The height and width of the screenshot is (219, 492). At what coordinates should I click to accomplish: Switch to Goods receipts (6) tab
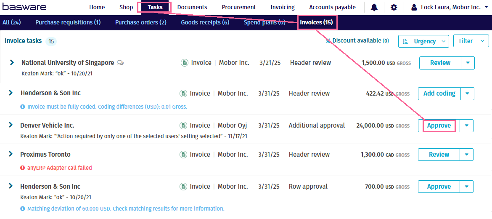pyautogui.click(x=205, y=22)
